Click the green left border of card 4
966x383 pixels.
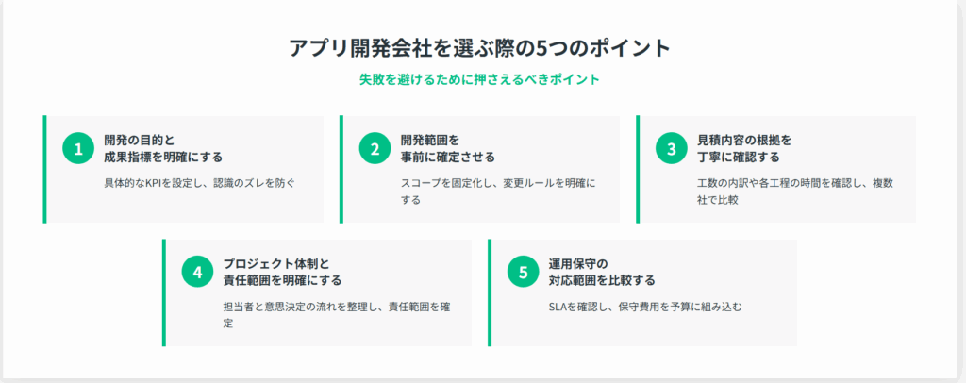pyautogui.click(x=164, y=292)
